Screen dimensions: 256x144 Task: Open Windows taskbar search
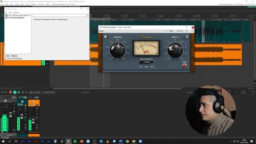(x=10, y=141)
